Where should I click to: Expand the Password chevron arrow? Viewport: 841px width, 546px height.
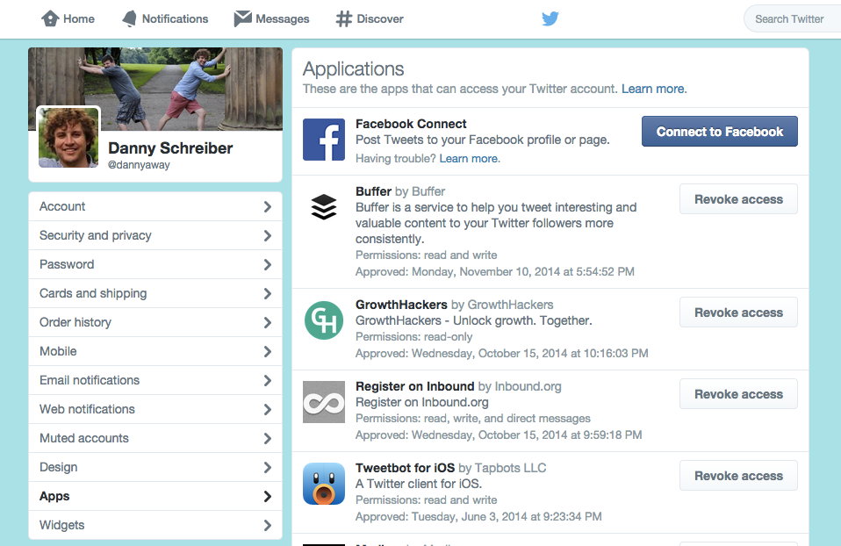pyautogui.click(x=268, y=264)
